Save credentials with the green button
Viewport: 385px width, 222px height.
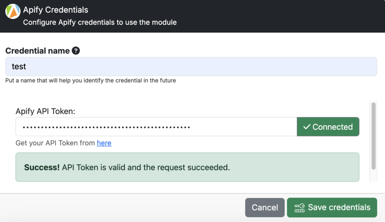pos(332,207)
